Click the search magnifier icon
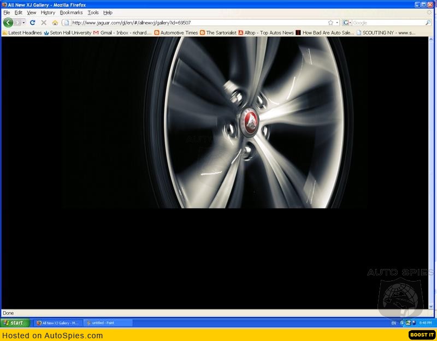 428,22
